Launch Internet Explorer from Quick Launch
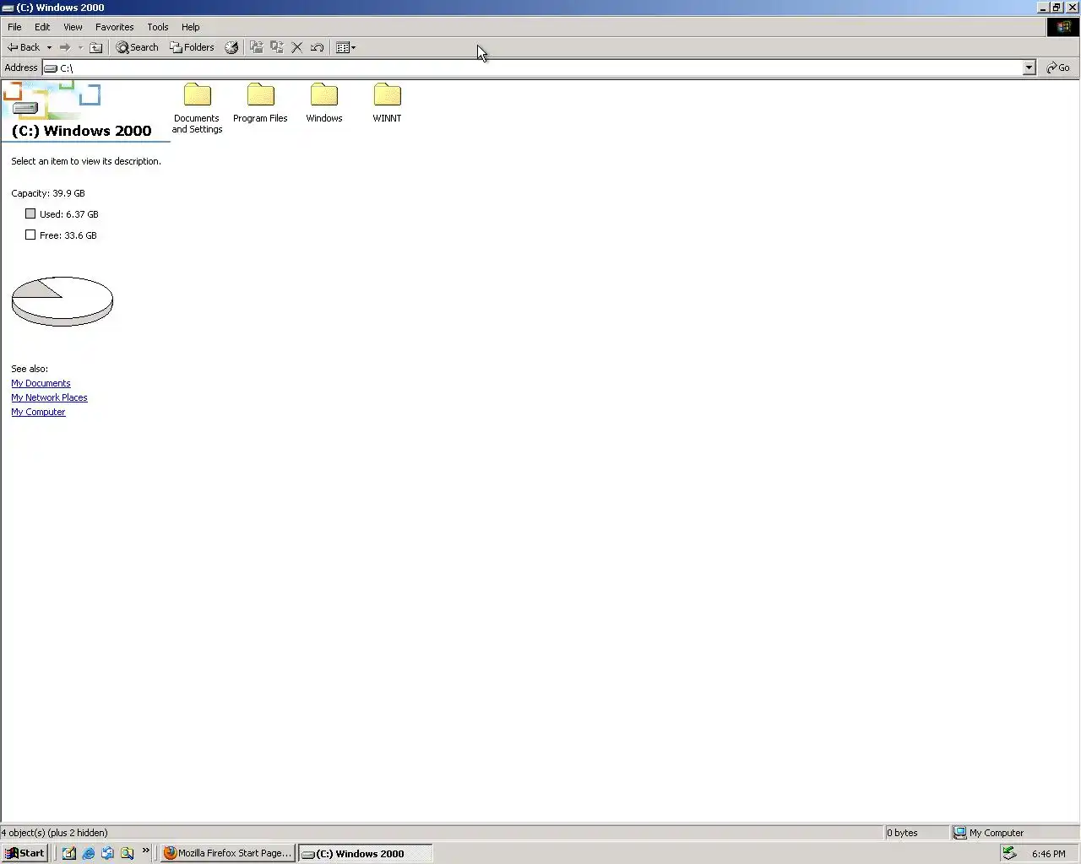Viewport: 1081px width, 864px height. 88,853
